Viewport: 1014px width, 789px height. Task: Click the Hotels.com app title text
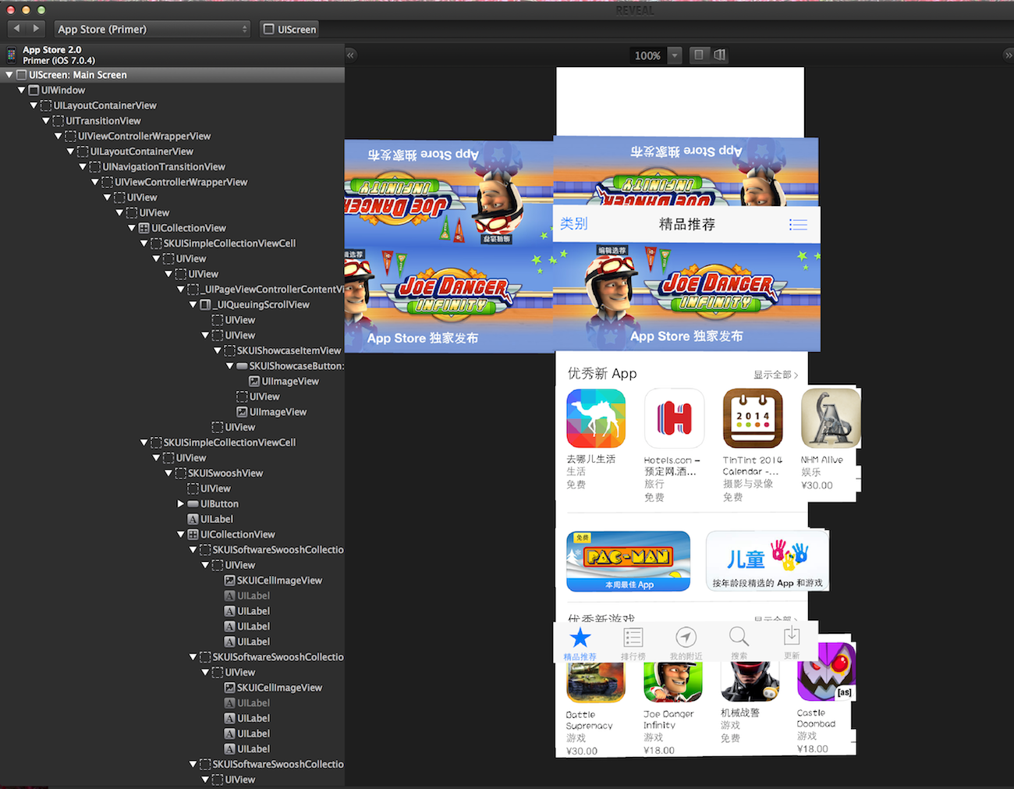pos(672,466)
